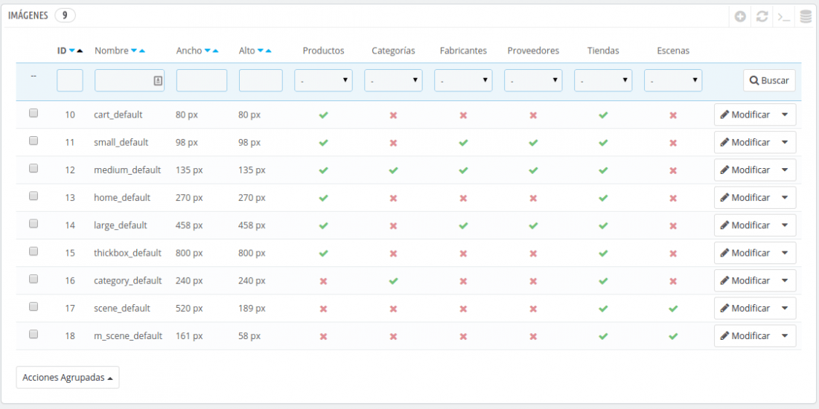Toggle Fabricantes status for home_default
Screen dimensions: 819x409
(463, 198)
